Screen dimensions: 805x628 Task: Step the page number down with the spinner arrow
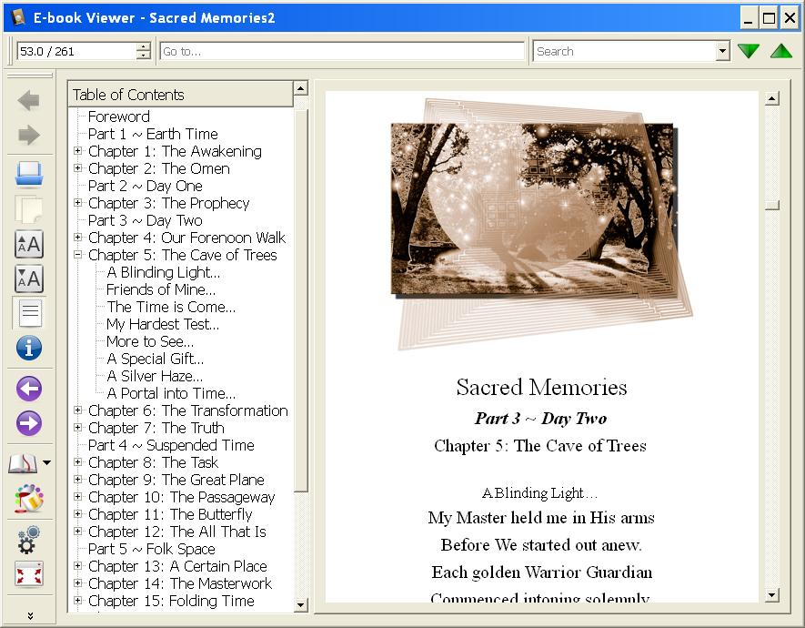coord(144,56)
